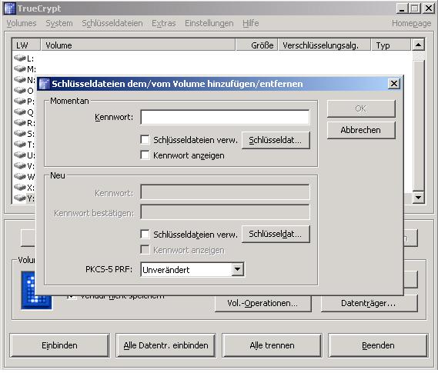Image resolution: width=438 pixels, height=373 pixels.
Task: Select the Y: drive icon in list
Action: (x=20, y=198)
